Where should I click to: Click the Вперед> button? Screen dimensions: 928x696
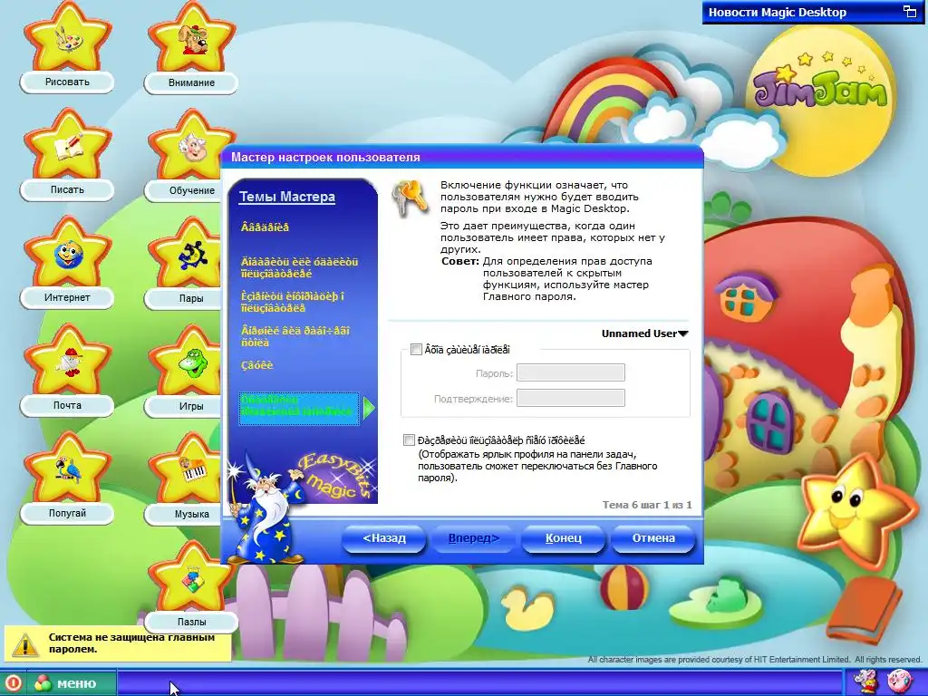point(473,538)
